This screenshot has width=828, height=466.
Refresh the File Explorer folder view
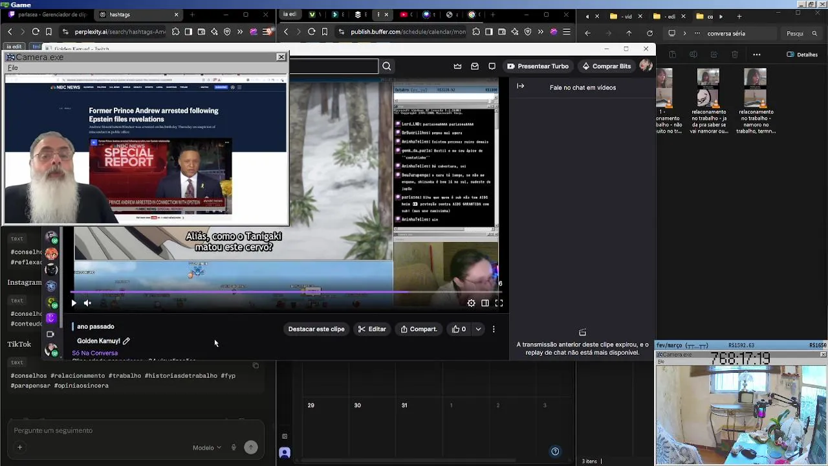tap(649, 33)
